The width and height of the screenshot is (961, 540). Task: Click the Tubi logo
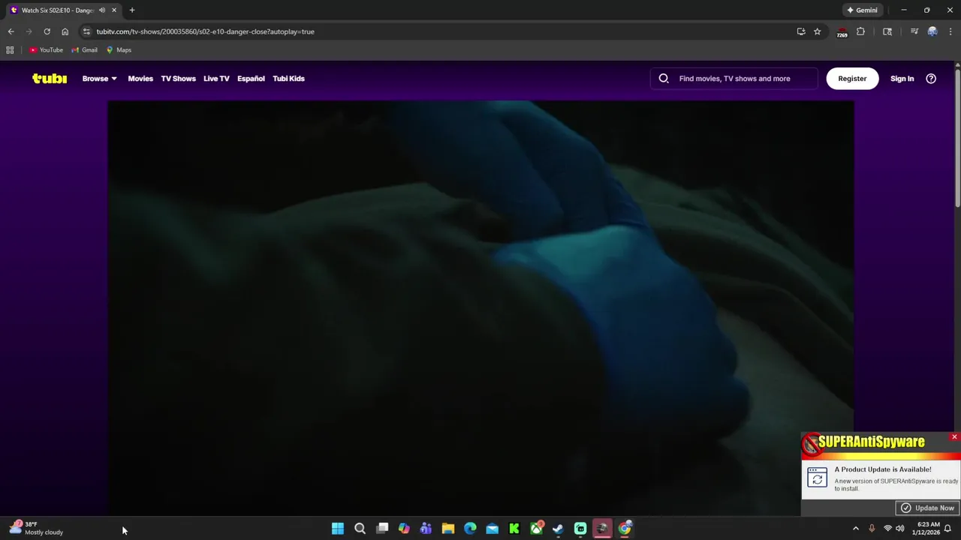click(x=50, y=79)
